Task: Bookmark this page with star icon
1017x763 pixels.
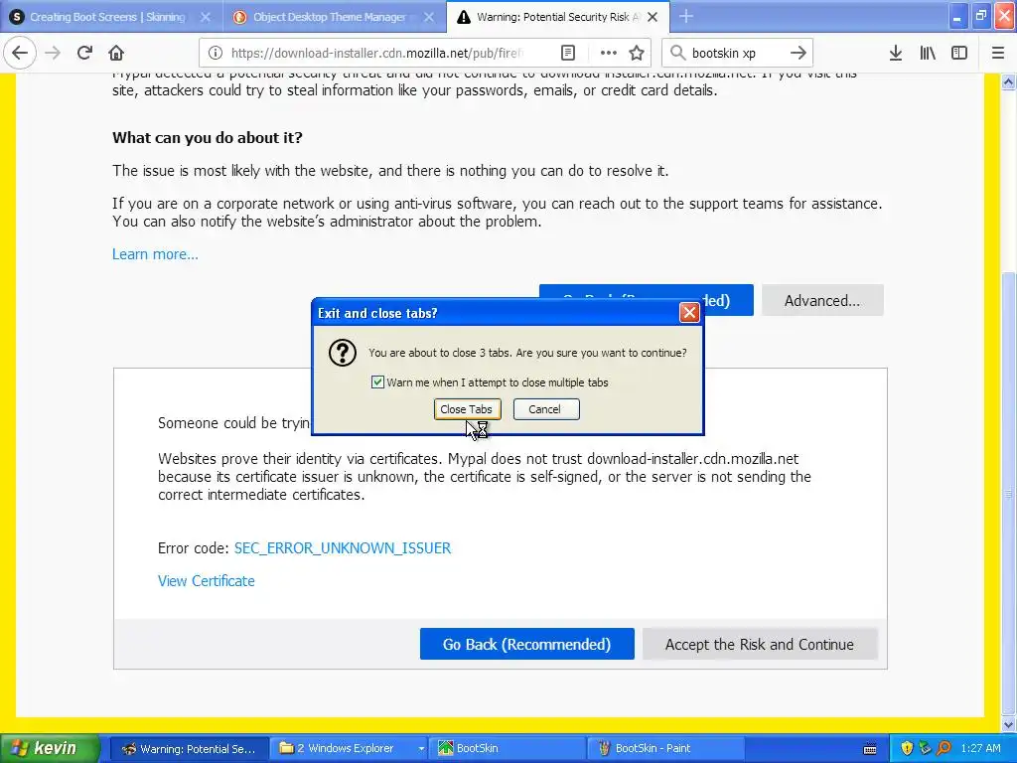Action: pyautogui.click(x=637, y=53)
